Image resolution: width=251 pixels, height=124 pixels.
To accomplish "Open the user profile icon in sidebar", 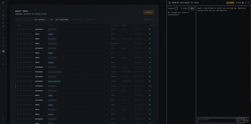I will 3,55.
